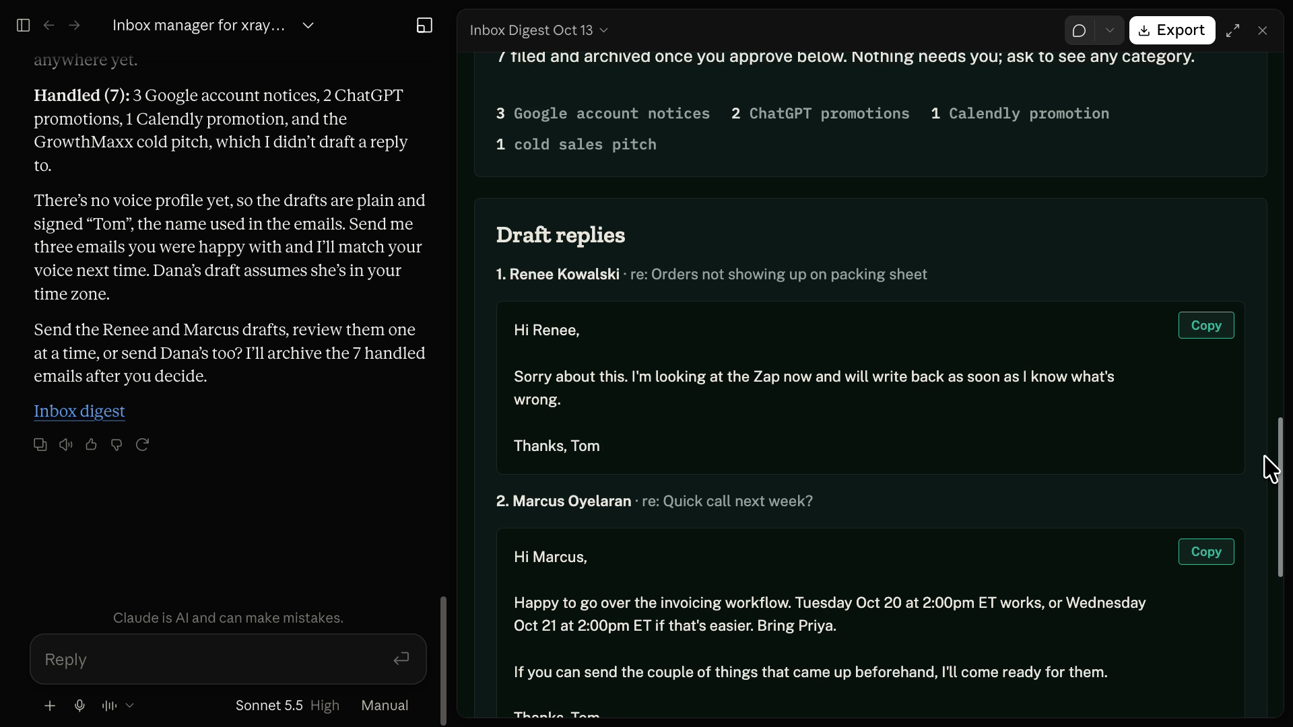
Task: Click "1 cold sales pitch" category text
Action: 576,145
